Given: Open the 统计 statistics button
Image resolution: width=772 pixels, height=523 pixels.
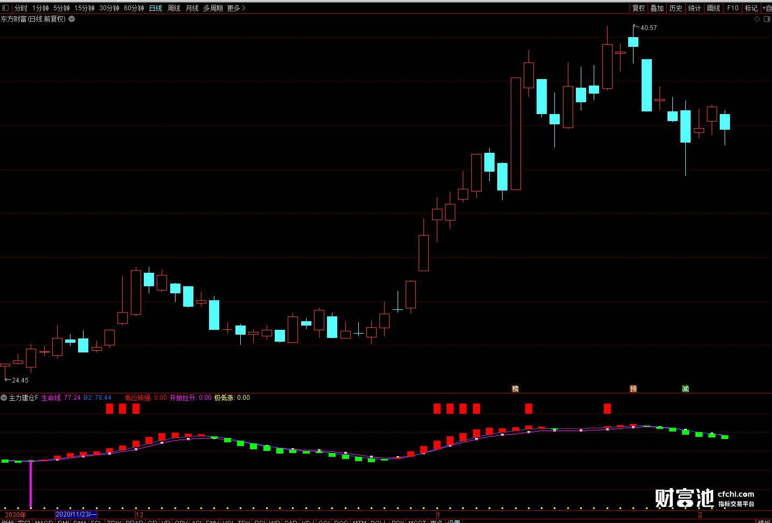Looking at the screenshot, I should (695, 8).
